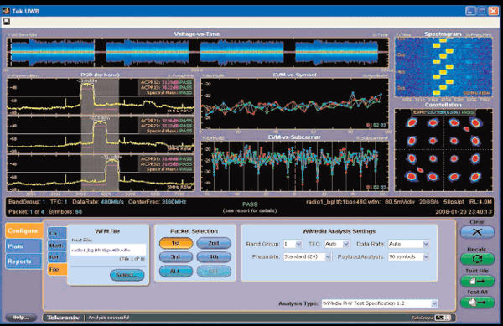The width and height of the screenshot is (503, 326).
Task: Open the Analysis Type dropdown
Action: click(380, 303)
